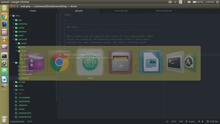220x124 pixels.
Task: Open the Trash in launcher
Action: [x=4, y=120]
